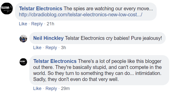
Task: Open the cbradioblog.com article link
Action: click(80, 15)
